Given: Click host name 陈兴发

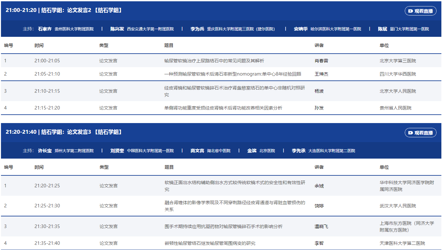Looking at the screenshot, I should [117, 29].
